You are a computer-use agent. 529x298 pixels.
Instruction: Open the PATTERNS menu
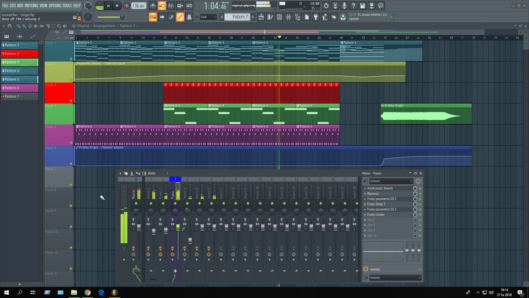pos(31,6)
